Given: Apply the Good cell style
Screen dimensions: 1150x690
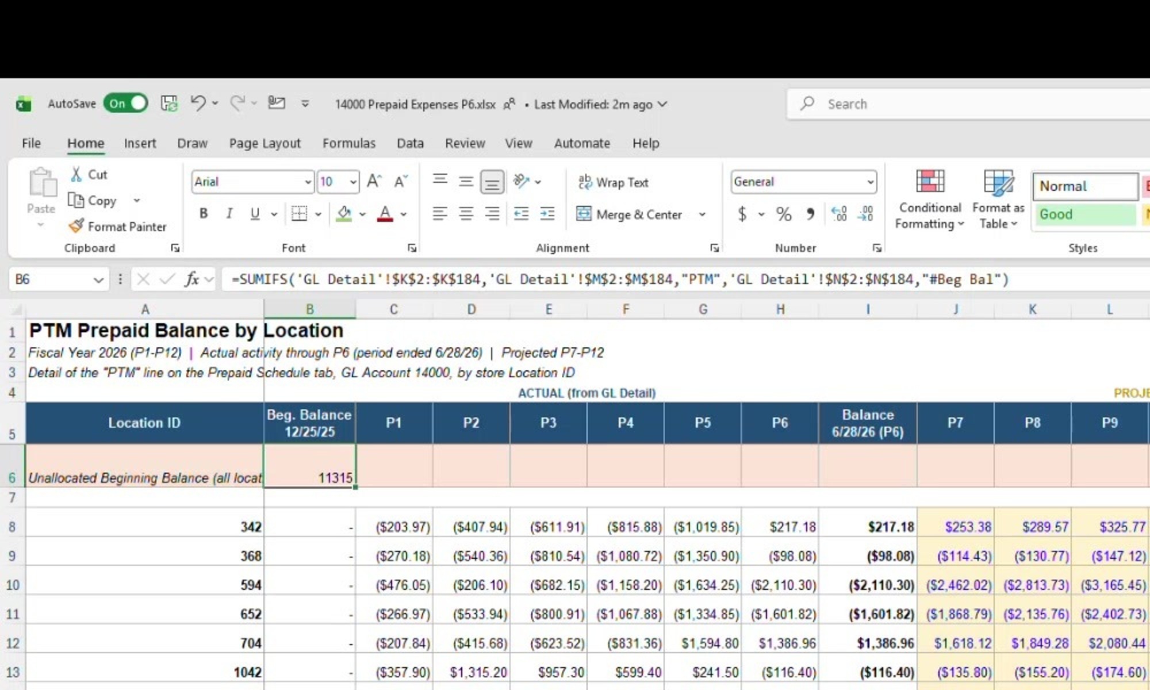Looking at the screenshot, I should click(x=1084, y=214).
